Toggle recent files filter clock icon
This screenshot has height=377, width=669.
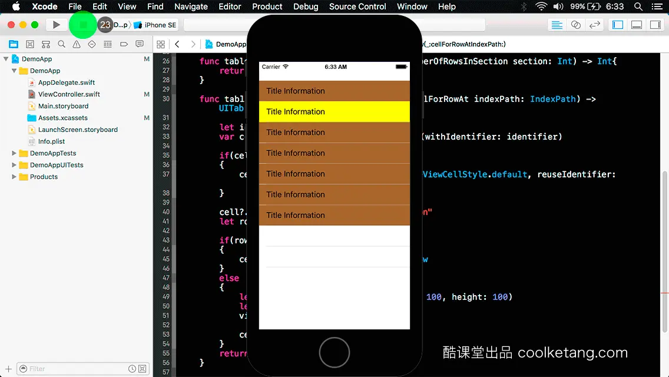133,369
